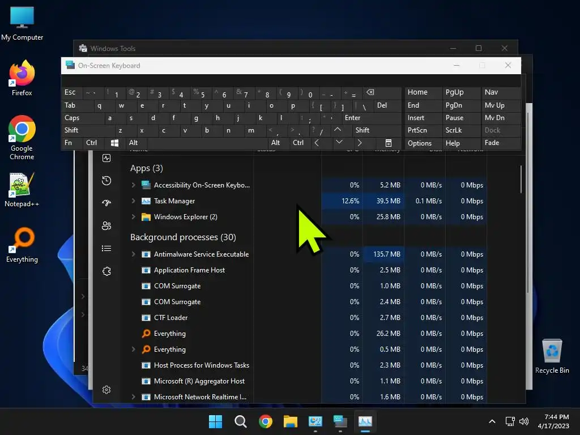Screen dimensions: 580x435
Task: Click Home key on On-Screen Keyboard
Action: [x=423, y=92]
